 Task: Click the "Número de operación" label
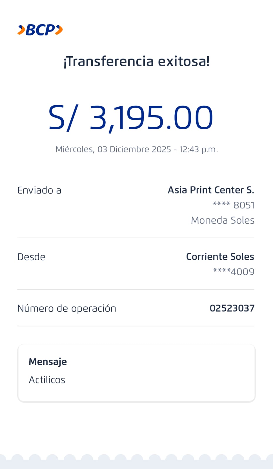tap(67, 308)
